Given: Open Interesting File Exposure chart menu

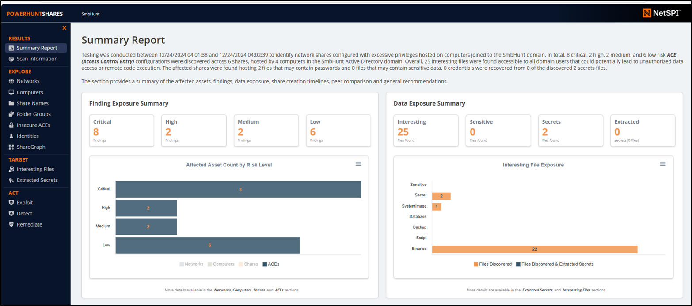Looking at the screenshot, I should [662, 164].
